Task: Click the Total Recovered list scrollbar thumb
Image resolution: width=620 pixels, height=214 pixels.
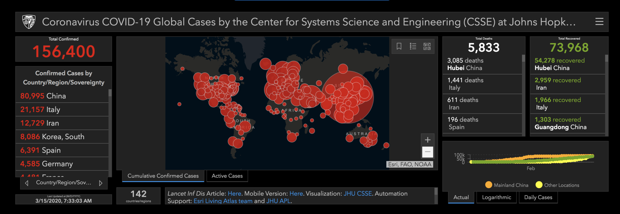Action: [607, 58]
